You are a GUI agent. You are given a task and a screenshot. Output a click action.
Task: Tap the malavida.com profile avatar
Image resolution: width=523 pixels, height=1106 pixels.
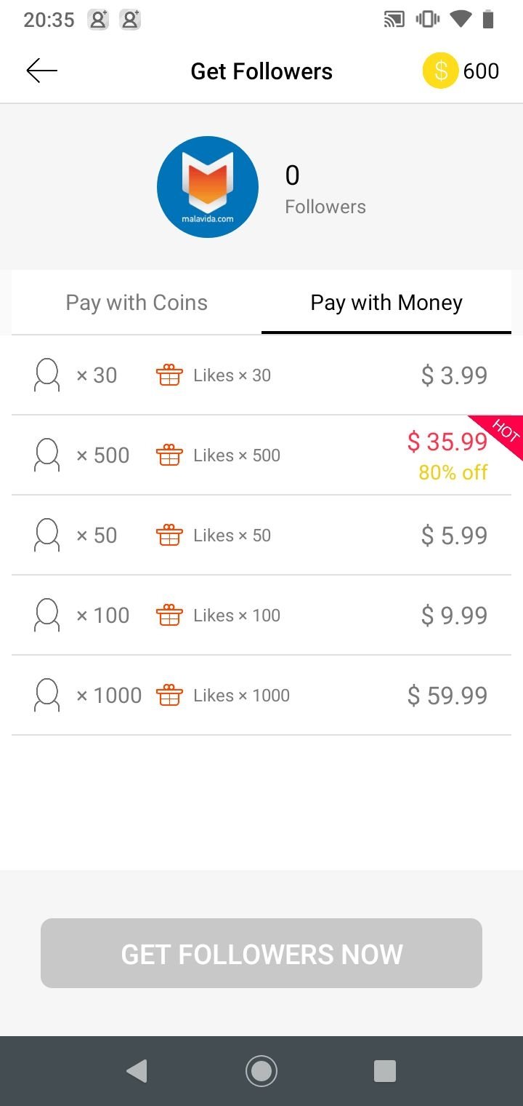[x=208, y=187]
